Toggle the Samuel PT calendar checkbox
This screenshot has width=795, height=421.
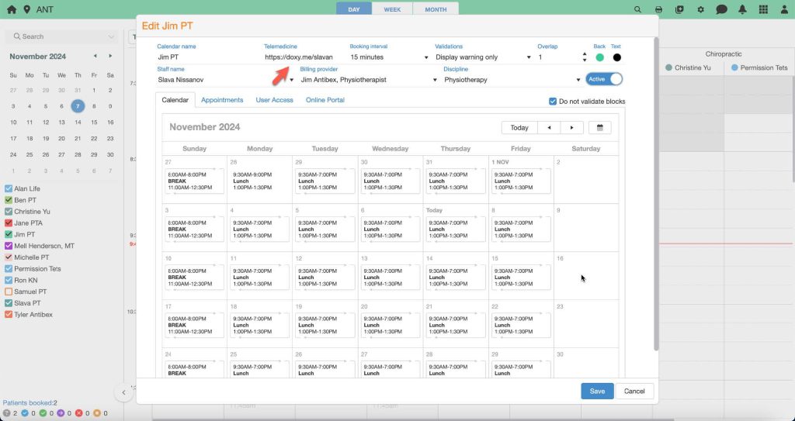coord(9,292)
